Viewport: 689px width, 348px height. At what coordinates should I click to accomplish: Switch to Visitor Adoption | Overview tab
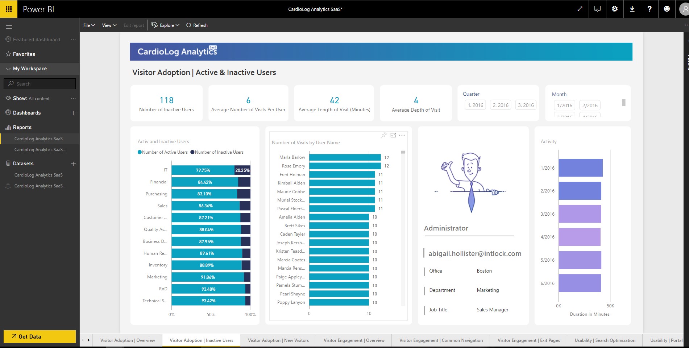point(128,340)
